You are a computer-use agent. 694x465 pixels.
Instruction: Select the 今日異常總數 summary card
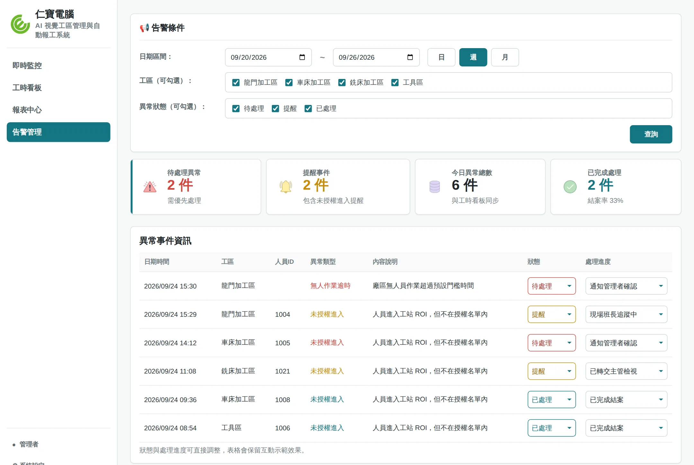click(x=480, y=187)
